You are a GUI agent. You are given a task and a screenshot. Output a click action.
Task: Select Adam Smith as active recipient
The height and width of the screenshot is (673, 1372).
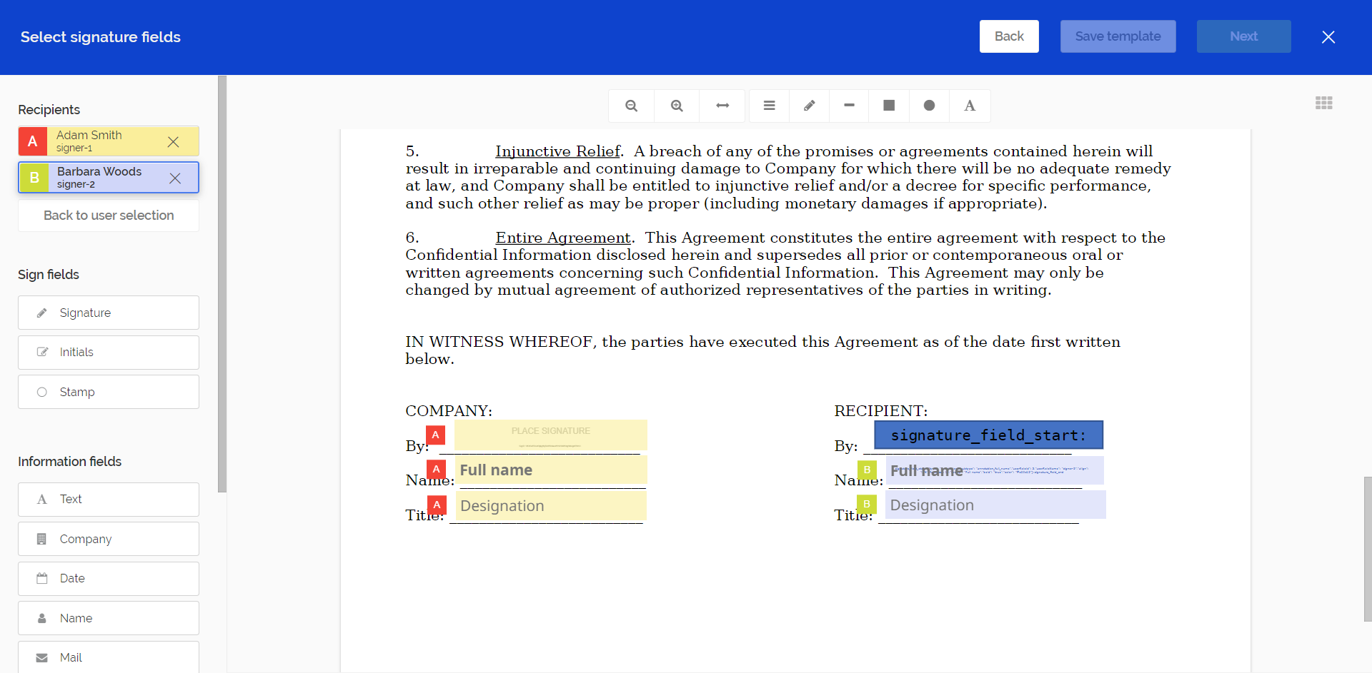point(100,141)
